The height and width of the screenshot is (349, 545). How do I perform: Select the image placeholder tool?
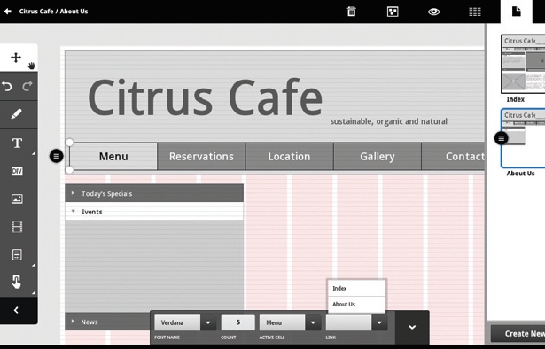tap(17, 198)
